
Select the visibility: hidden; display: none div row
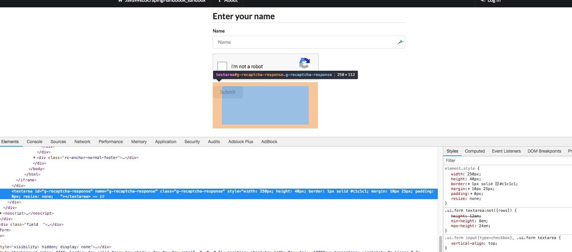(56, 247)
